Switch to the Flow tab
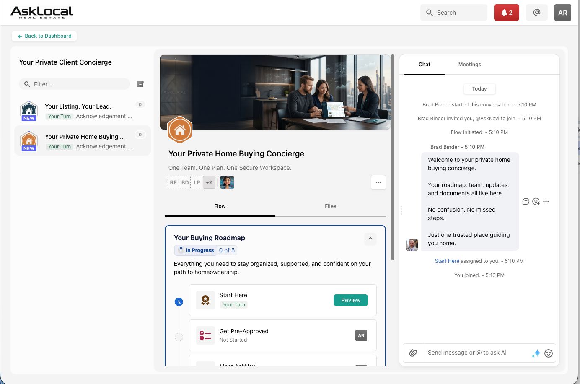The height and width of the screenshot is (384, 580). (220, 206)
